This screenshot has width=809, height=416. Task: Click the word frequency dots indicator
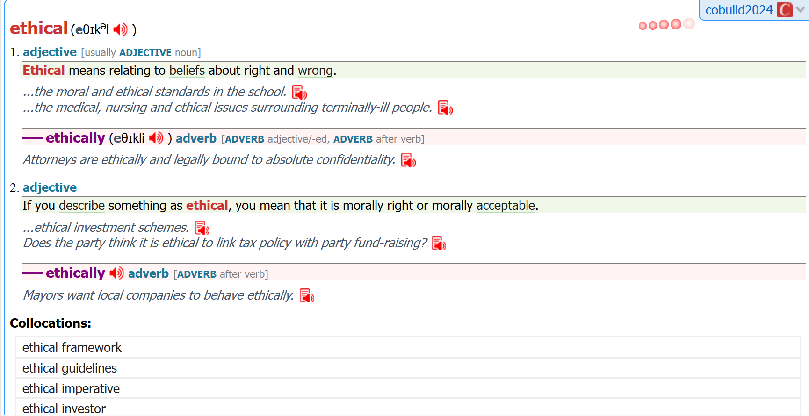click(666, 24)
